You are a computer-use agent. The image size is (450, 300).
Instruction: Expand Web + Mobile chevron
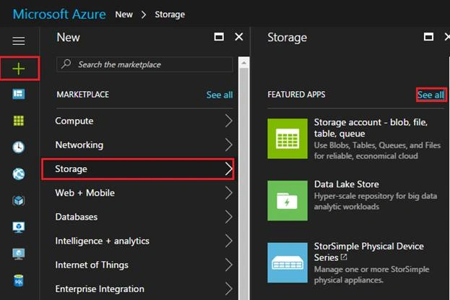(229, 193)
